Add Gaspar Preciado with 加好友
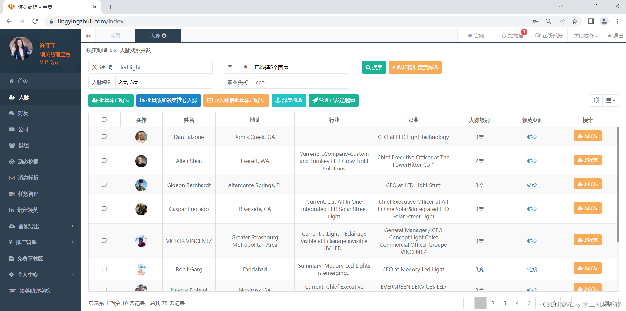The width and height of the screenshot is (626, 311). [588, 208]
